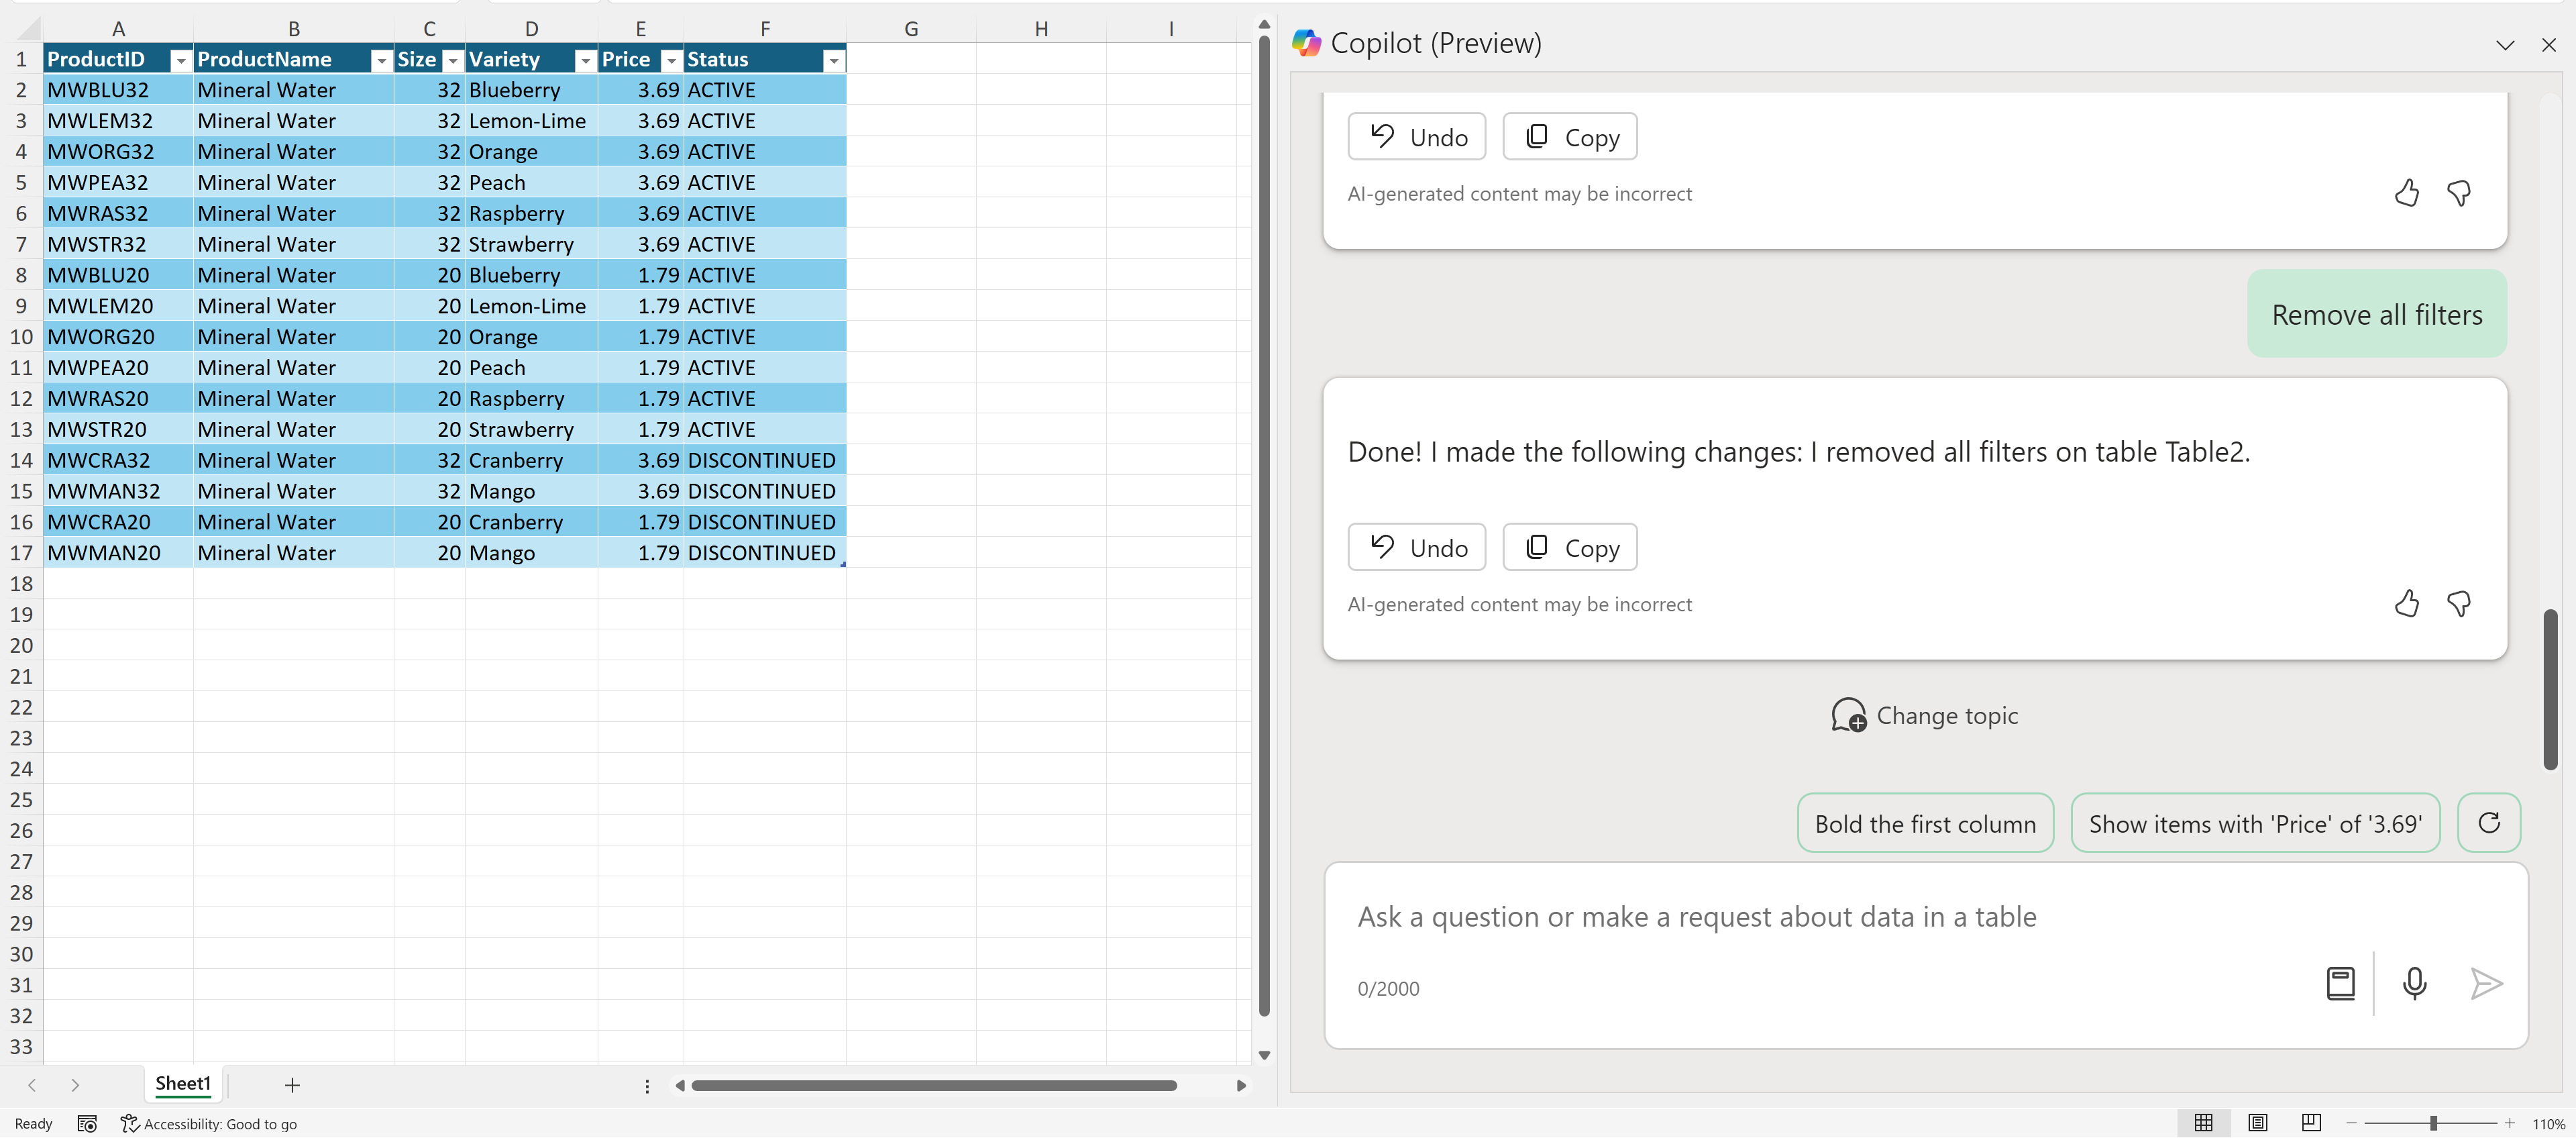Thumbs down the removed filters response
The width and height of the screenshot is (2576, 1138).
2459,604
